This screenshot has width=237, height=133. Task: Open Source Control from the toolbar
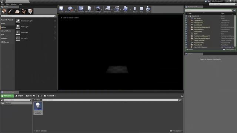(70, 9)
